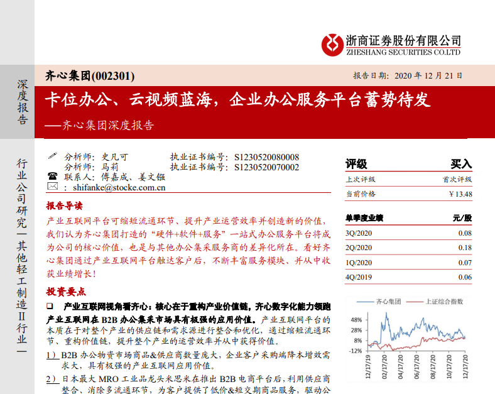Click the 48% y-axis label
Viewport: 495px width, 394px height.
pos(356,320)
